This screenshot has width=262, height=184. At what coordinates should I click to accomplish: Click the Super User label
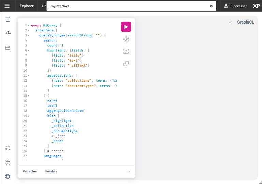[238, 6]
